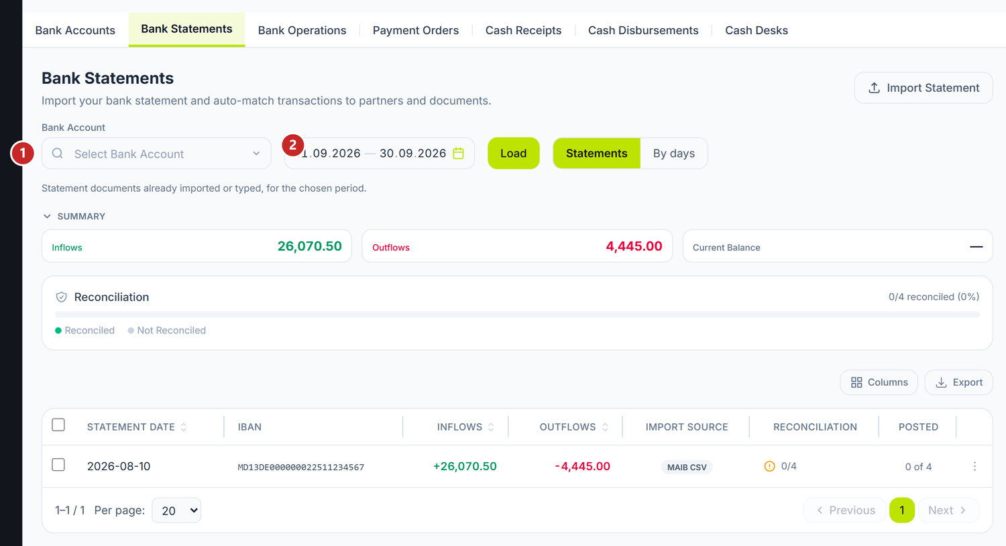Switch the view to By days
The height and width of the screenshot is (546, 1006).
[674, 154]
